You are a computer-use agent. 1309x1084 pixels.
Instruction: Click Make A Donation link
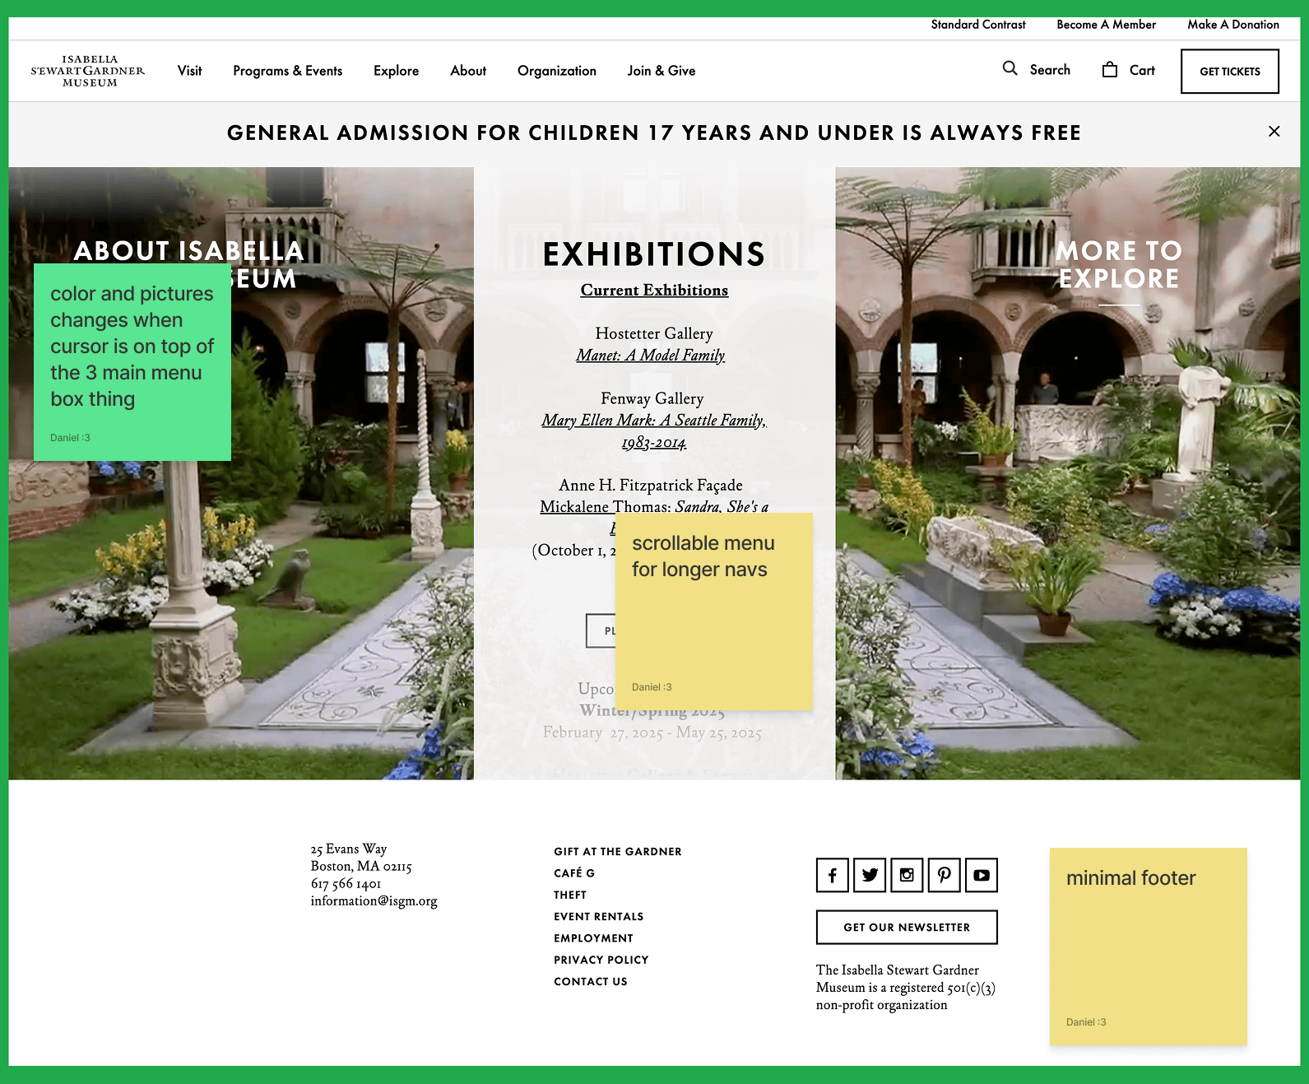point(1233,25)
